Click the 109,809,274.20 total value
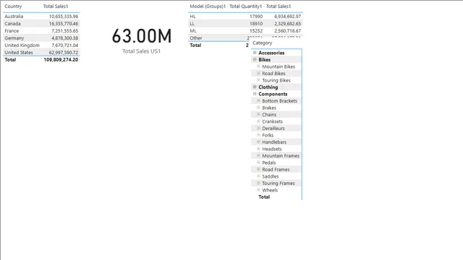Image resolution: width=463 pixels, height=260 pixels. tap(61, 59)
